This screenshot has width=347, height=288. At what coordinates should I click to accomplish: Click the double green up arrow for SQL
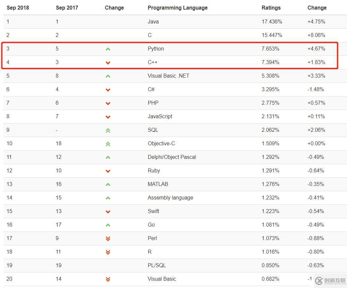(x=108, y=130)
